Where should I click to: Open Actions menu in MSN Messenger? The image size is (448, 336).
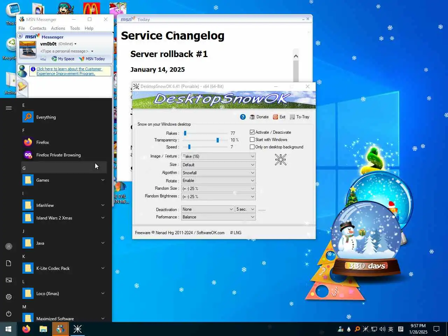click(58, 28)
